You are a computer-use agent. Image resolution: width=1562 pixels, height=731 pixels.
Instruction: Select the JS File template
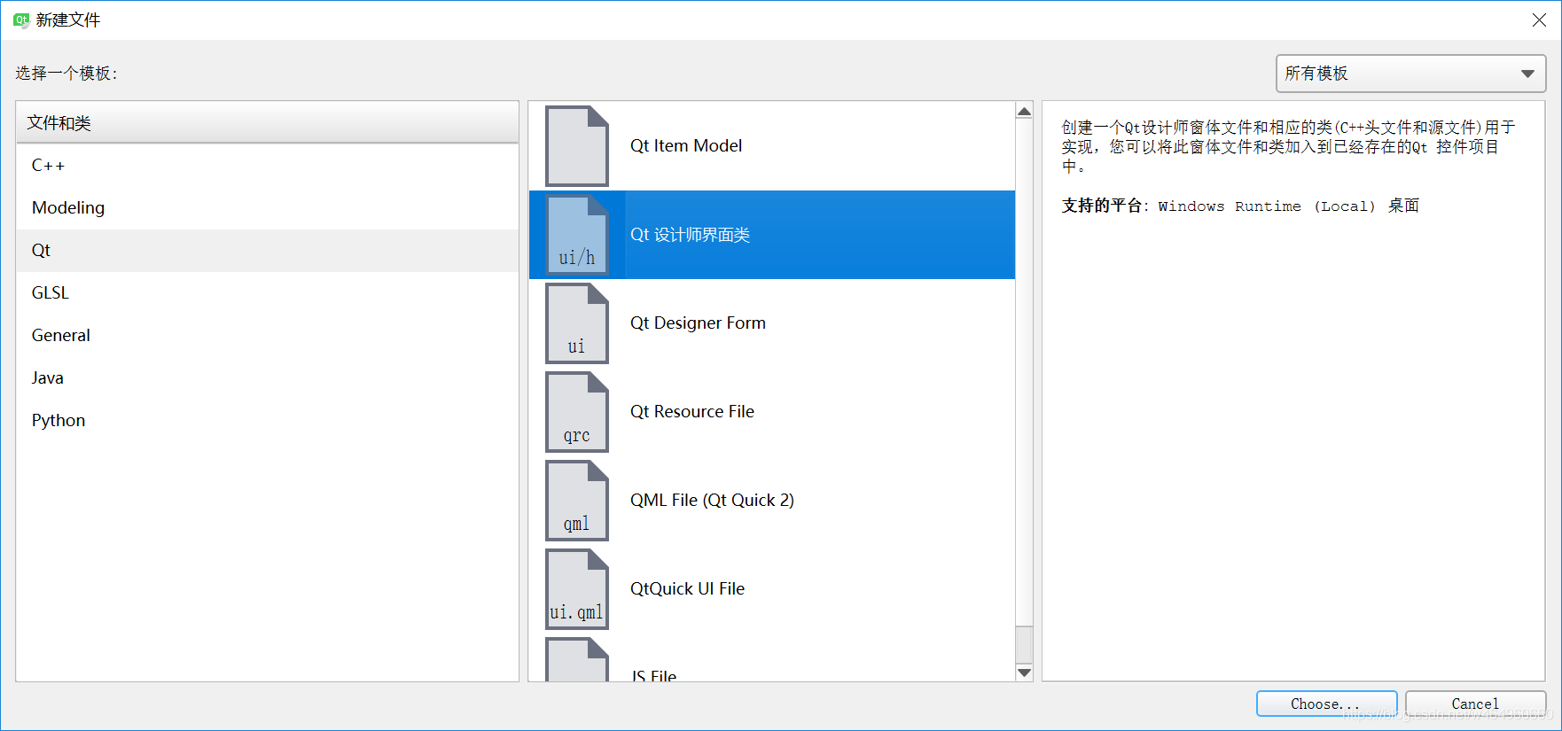click(x=772, y=658)
